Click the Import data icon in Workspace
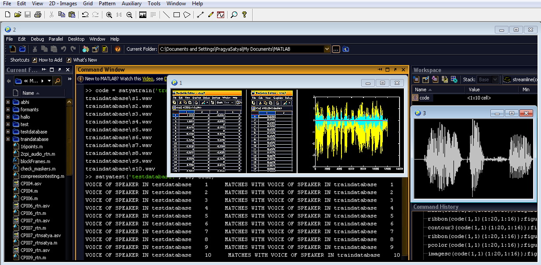 point(435,80)
